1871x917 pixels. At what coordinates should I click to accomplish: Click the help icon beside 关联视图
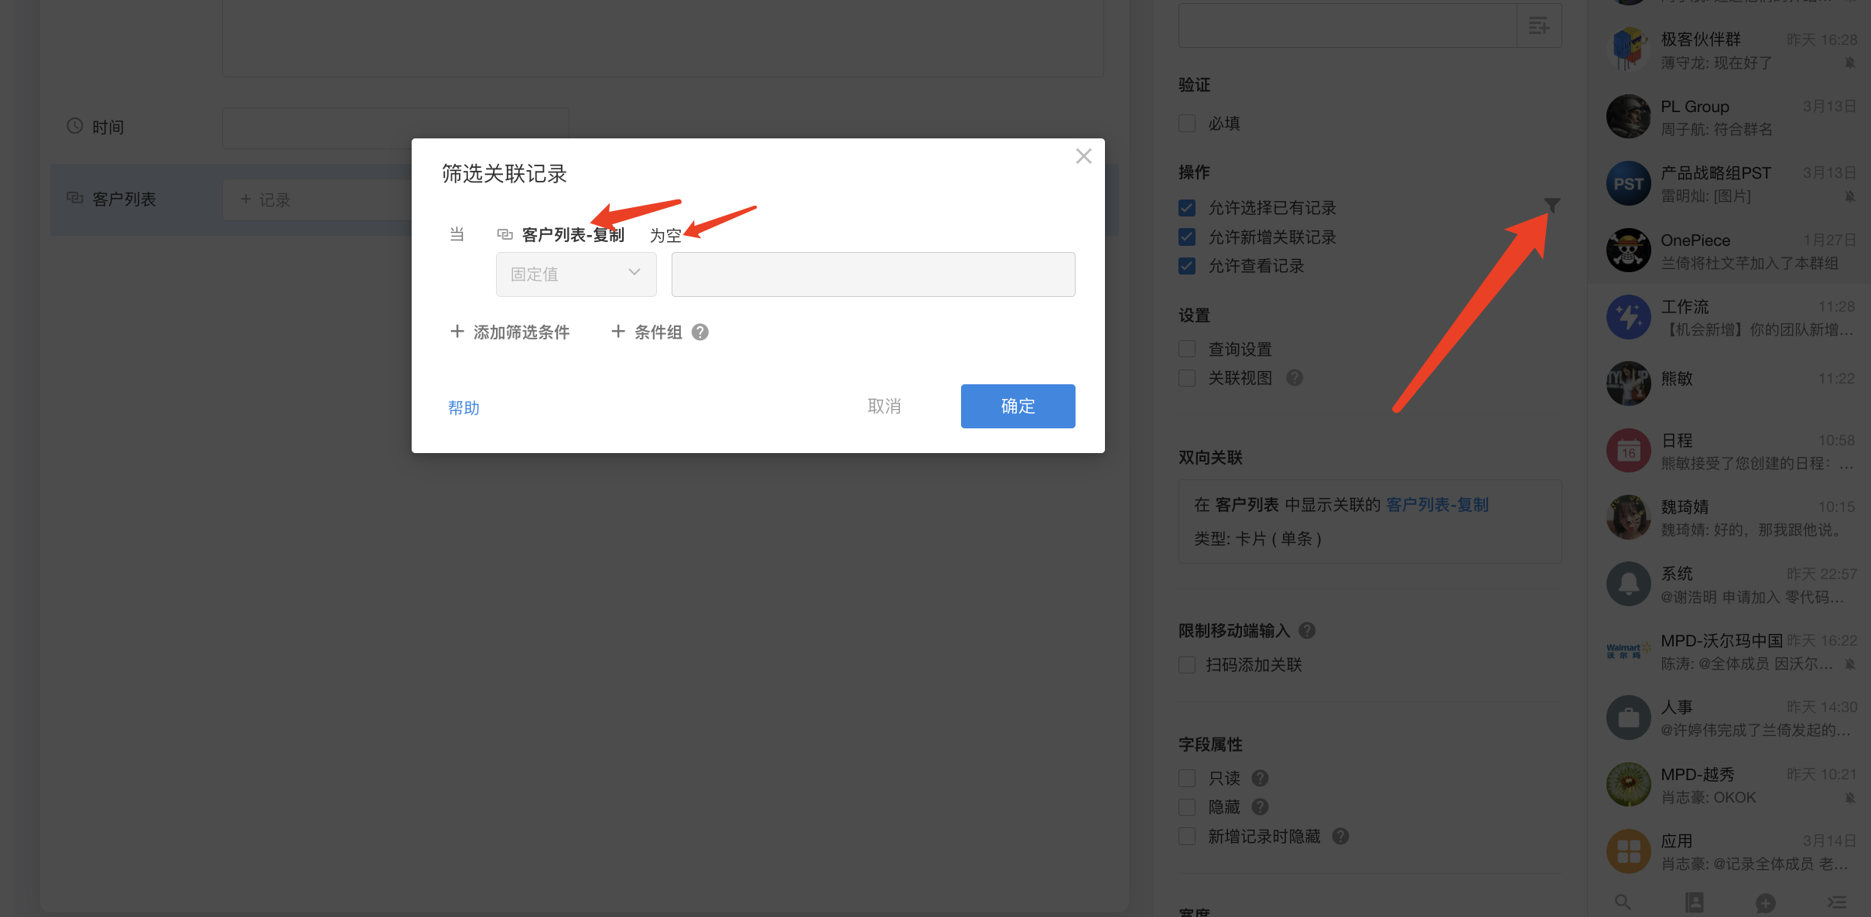point(1295,377)
